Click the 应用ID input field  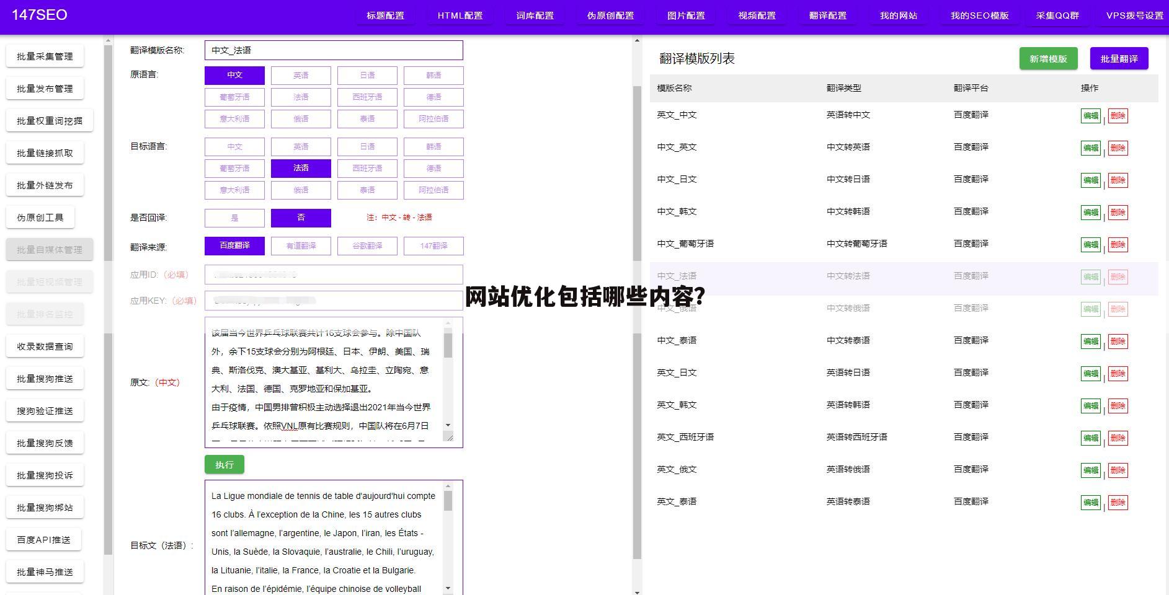pyautogui.click(x=334, y=275)
